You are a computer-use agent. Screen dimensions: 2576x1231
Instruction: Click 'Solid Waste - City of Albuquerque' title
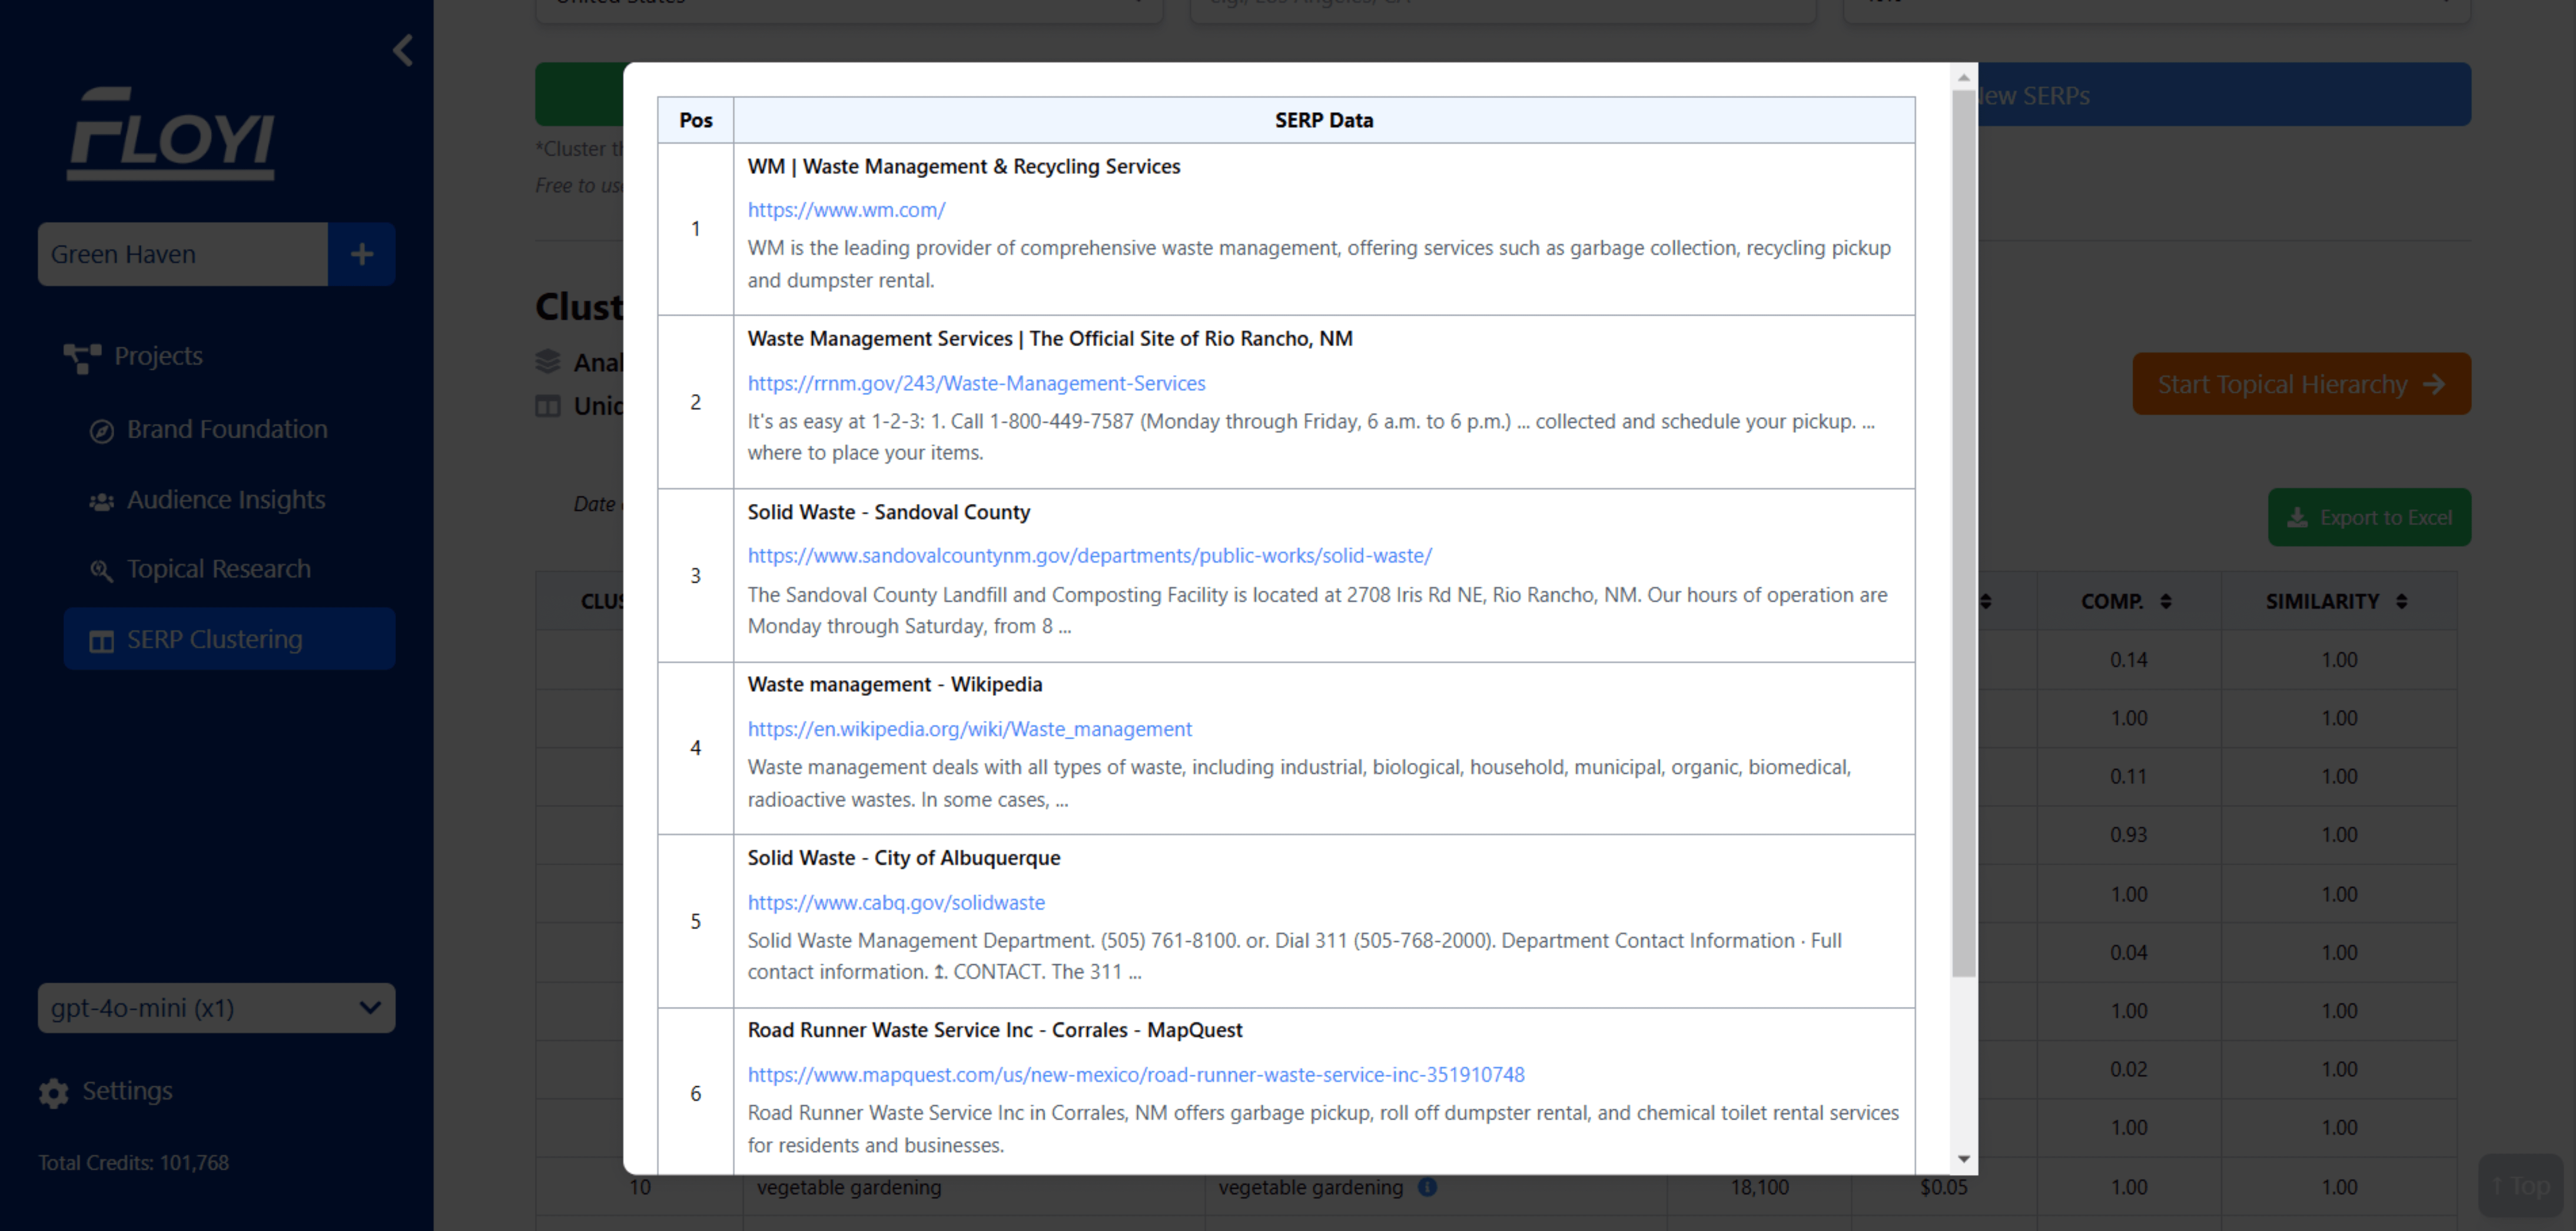[903, 857]
